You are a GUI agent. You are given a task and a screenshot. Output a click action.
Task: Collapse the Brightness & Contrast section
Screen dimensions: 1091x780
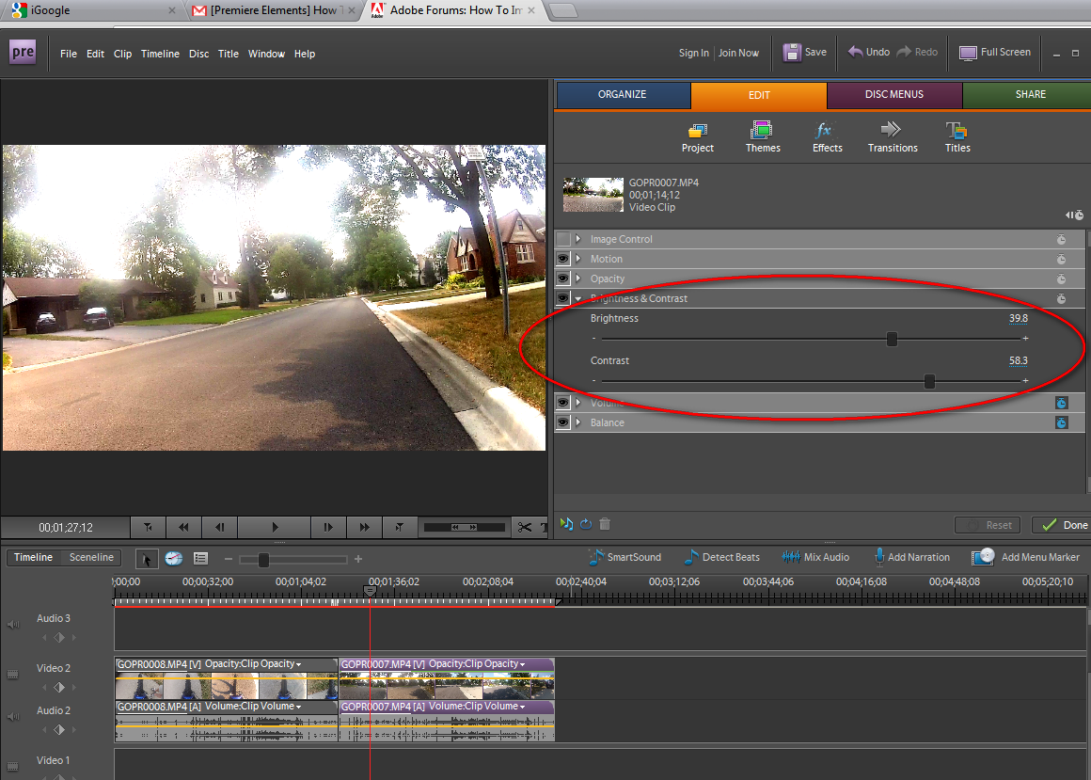[578, 298]
